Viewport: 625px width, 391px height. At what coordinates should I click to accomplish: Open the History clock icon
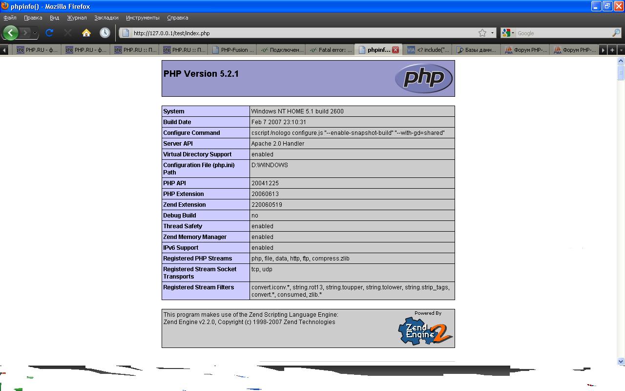[105, 33]
